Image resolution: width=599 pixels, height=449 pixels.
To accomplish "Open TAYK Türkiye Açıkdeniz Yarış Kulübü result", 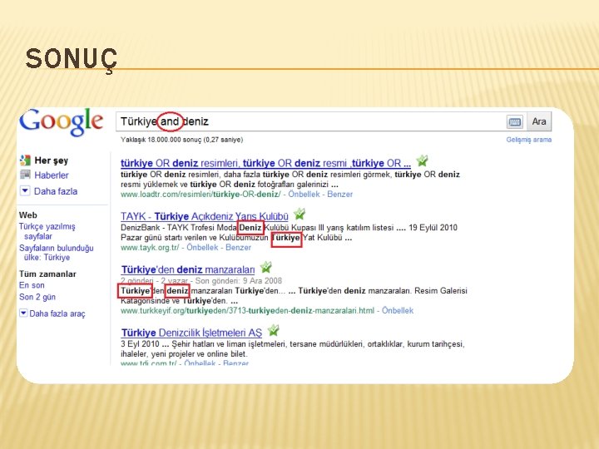I will pyautogui.click(x=205, y=216).
